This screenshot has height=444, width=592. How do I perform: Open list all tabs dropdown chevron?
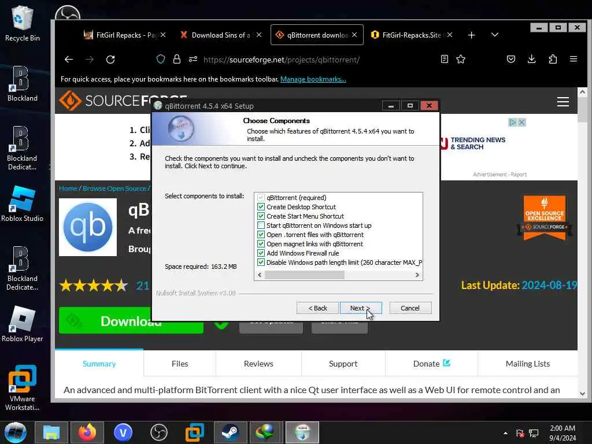(495, 35)
